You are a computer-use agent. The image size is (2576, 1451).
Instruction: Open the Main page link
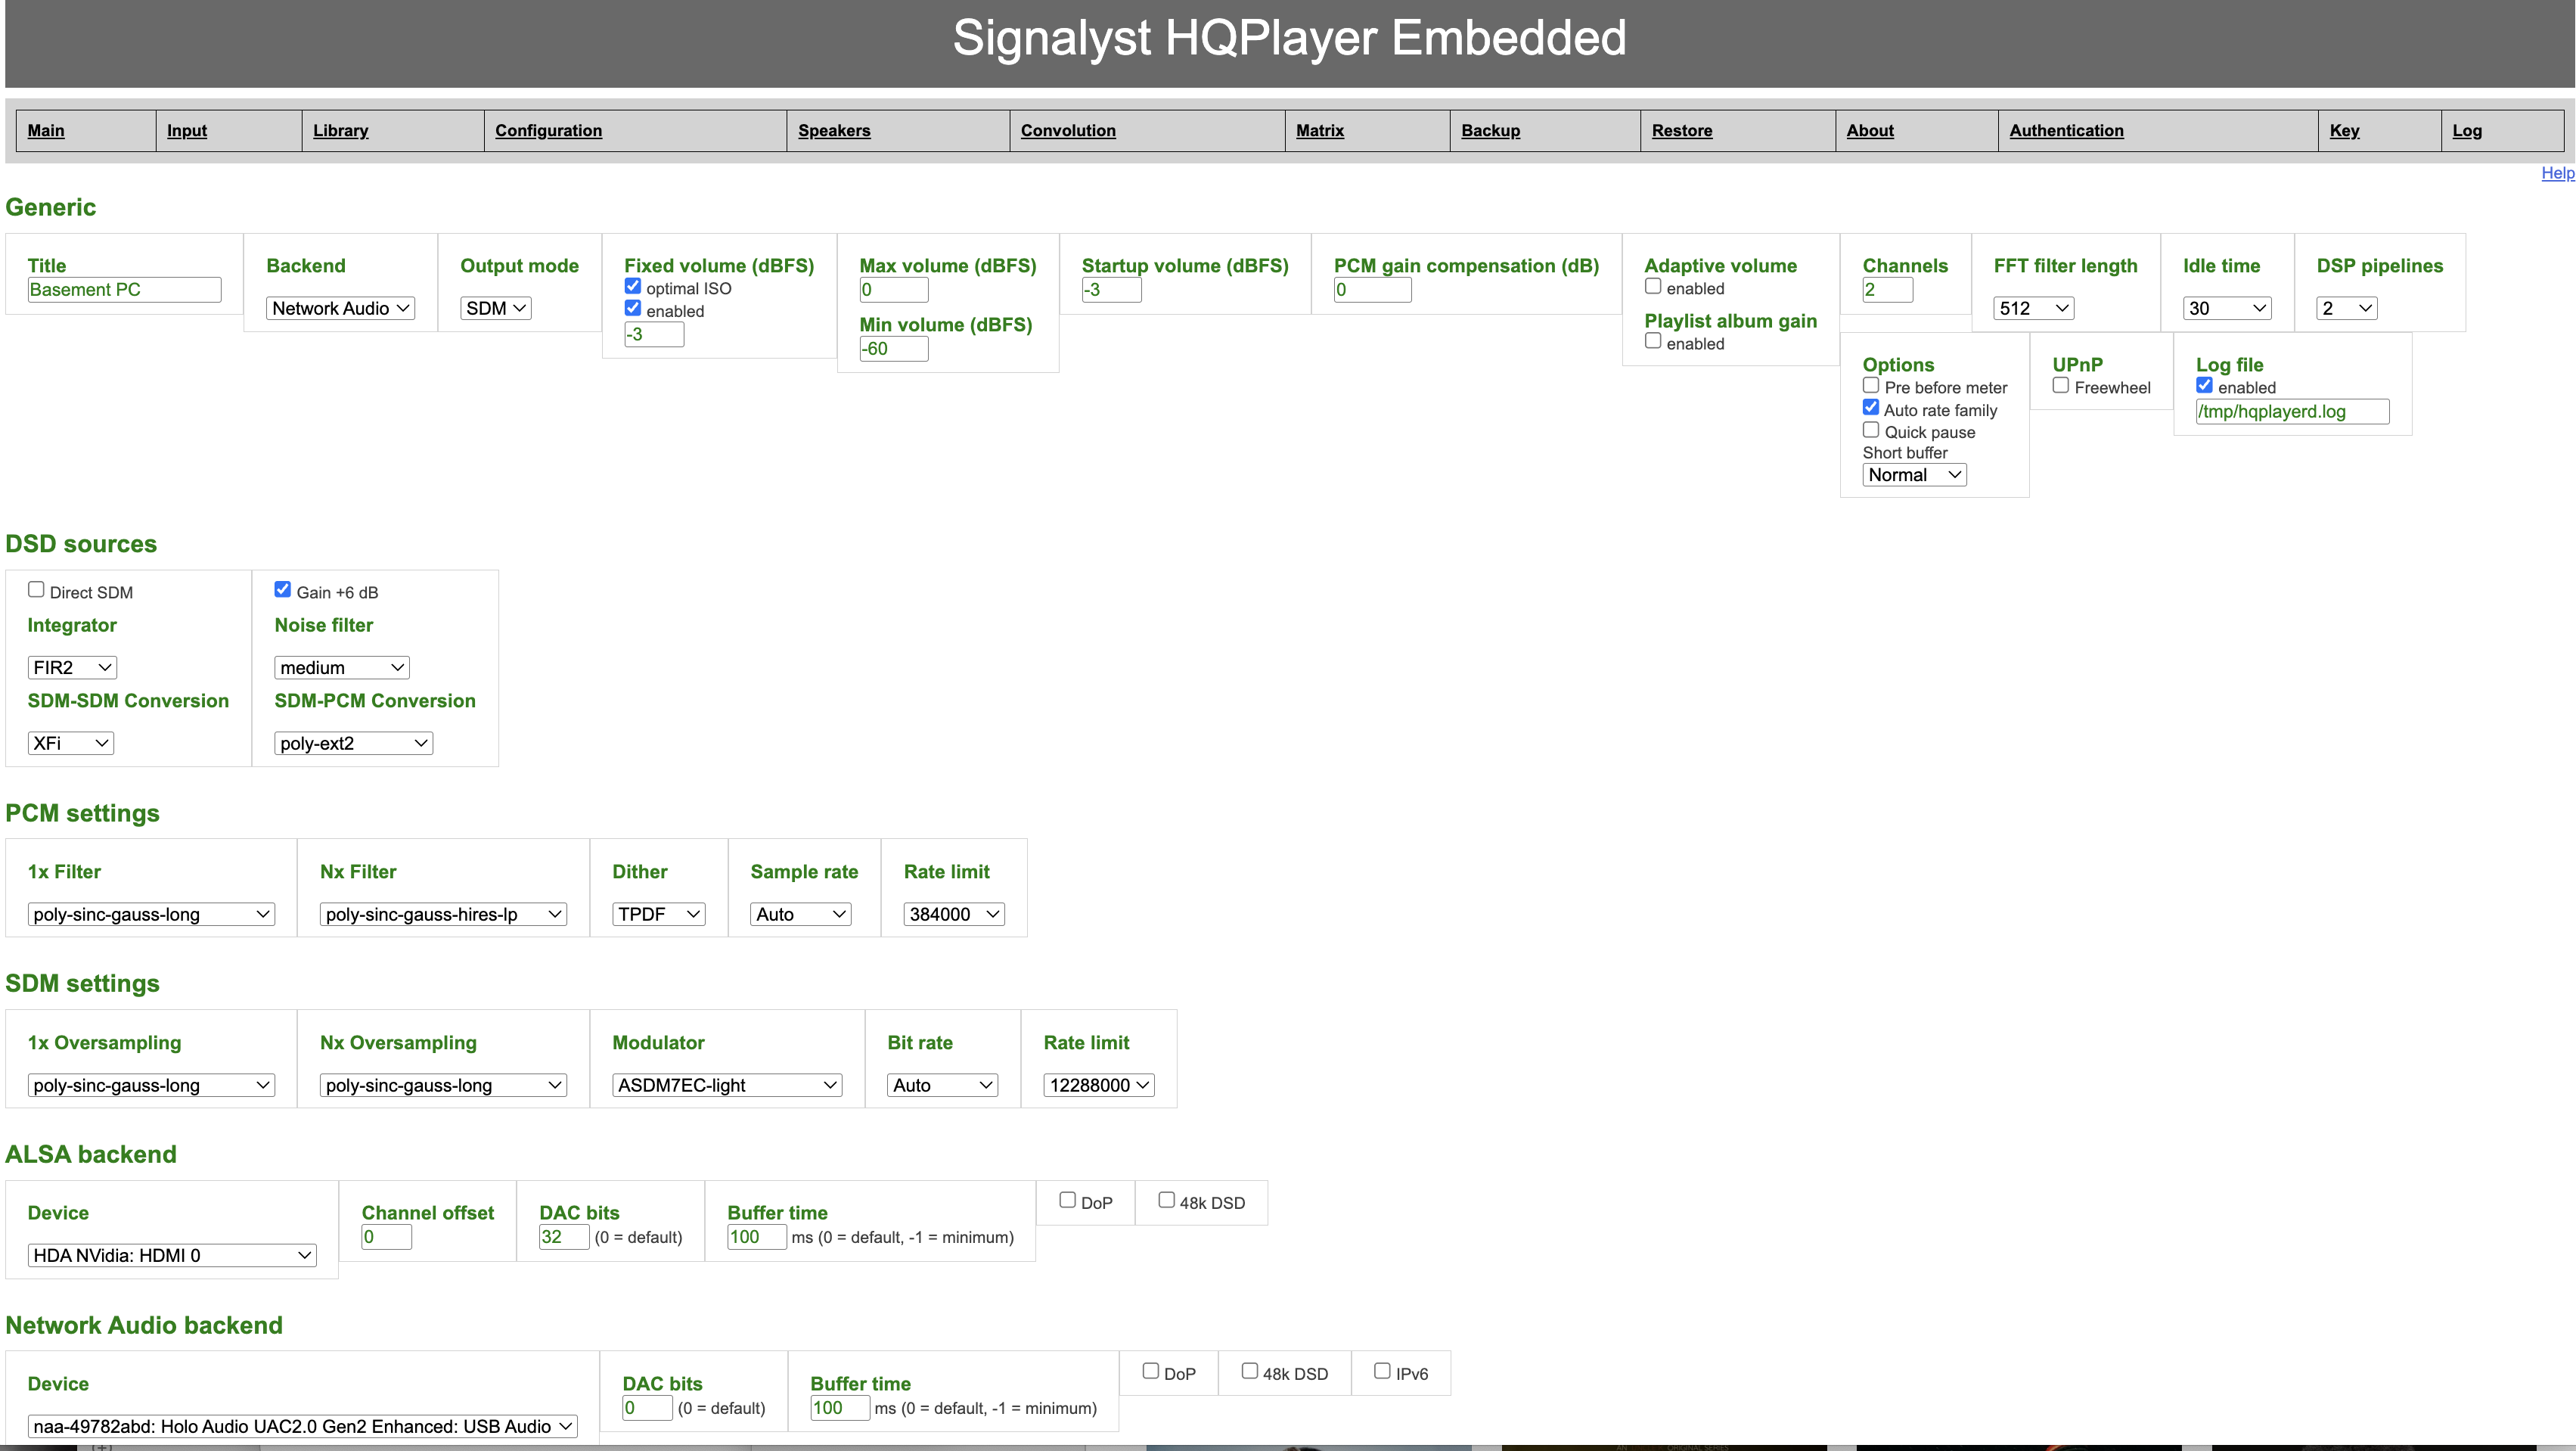coord(46,130)
